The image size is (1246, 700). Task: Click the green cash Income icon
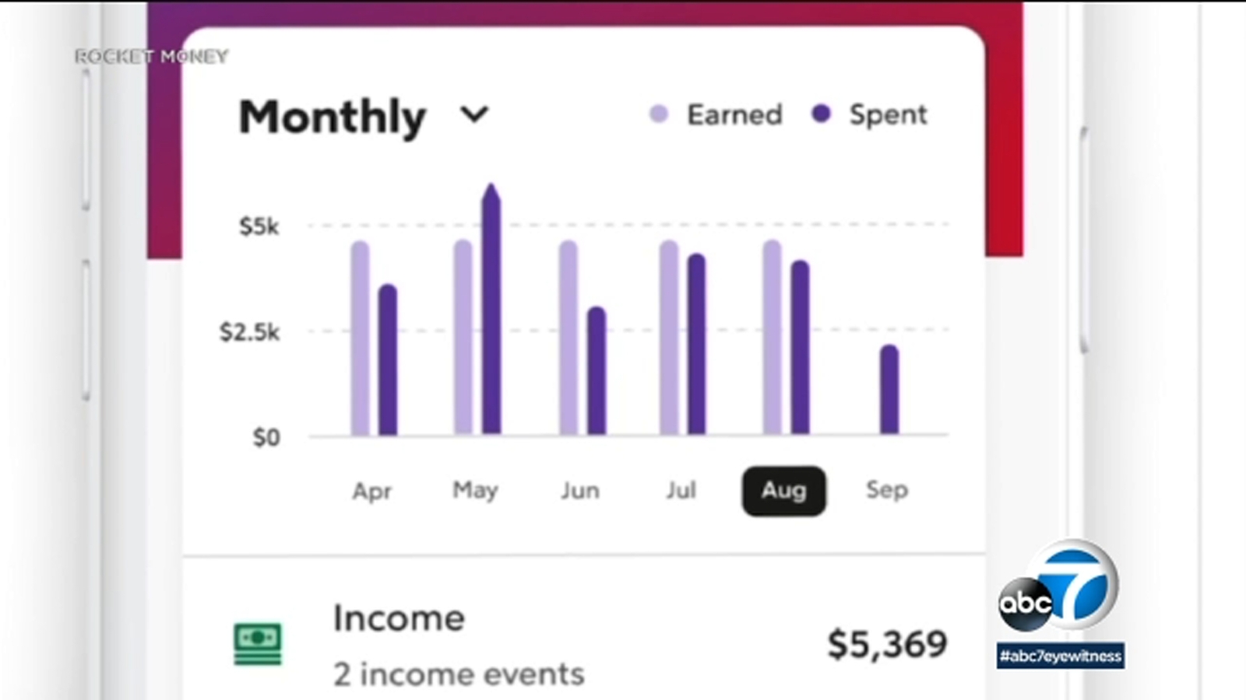click(257, 640)
